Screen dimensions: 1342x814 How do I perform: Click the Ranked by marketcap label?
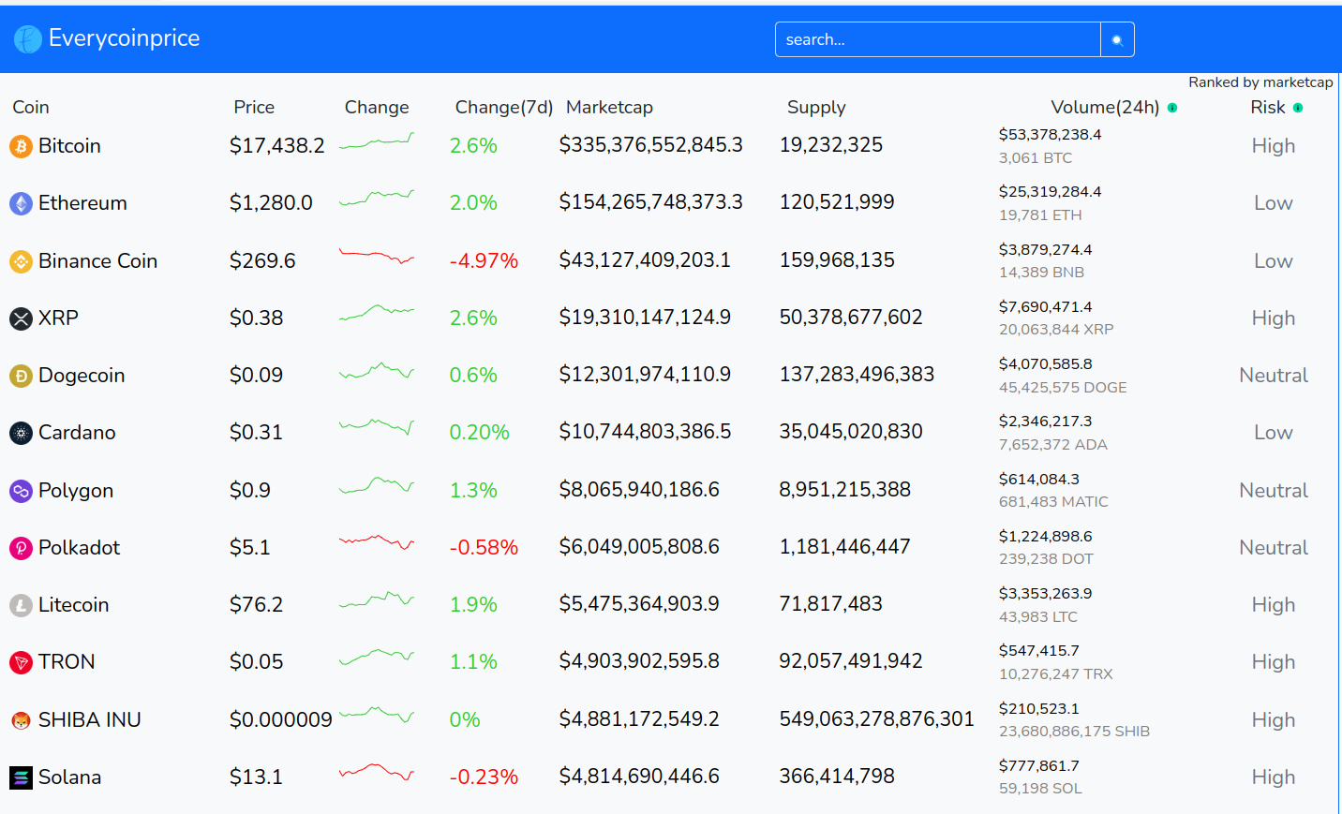pos(1260,82)
